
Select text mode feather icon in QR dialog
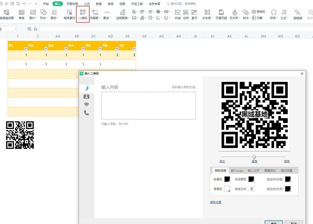87,89
